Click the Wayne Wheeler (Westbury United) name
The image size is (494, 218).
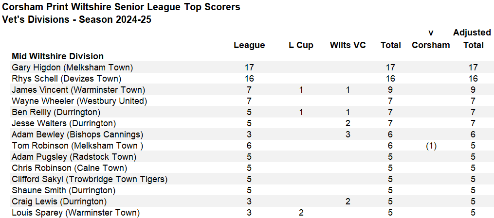pyautogui.click(x=79, y=101)
